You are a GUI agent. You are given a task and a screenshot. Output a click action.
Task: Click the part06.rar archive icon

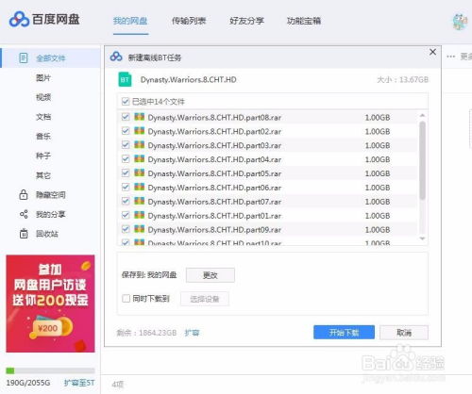139,187
